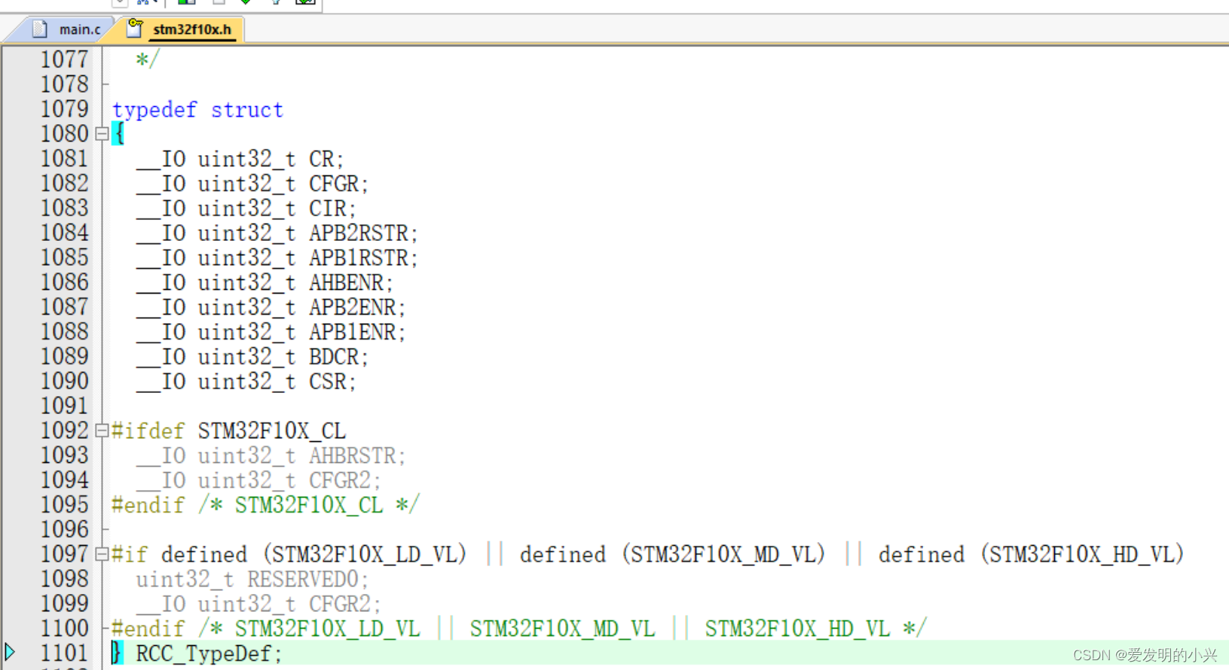Viewport: 1229px width, 670px height.
Task: Click line number 1079 in the gutter
Action: pyautogui.click(x=64, y=109)
